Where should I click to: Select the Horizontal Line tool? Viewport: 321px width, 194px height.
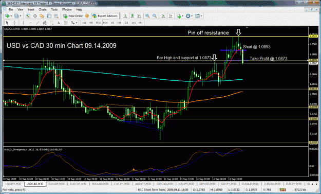pos(30,23)
